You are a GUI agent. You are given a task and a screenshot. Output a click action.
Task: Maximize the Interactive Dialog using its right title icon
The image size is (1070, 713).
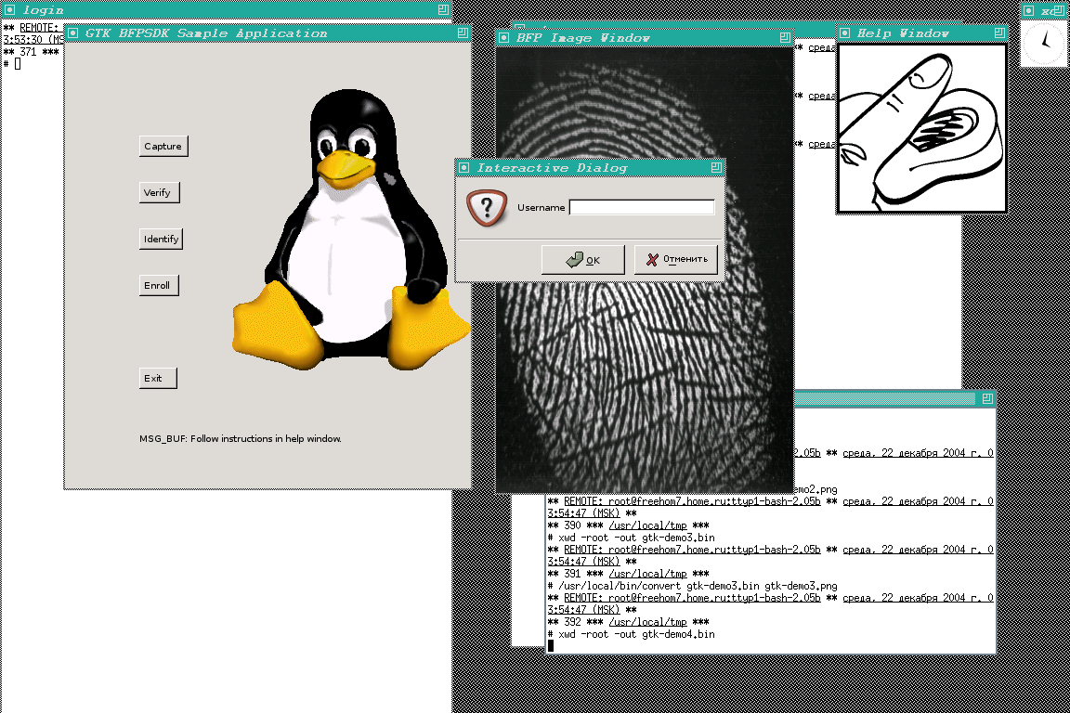715,168
